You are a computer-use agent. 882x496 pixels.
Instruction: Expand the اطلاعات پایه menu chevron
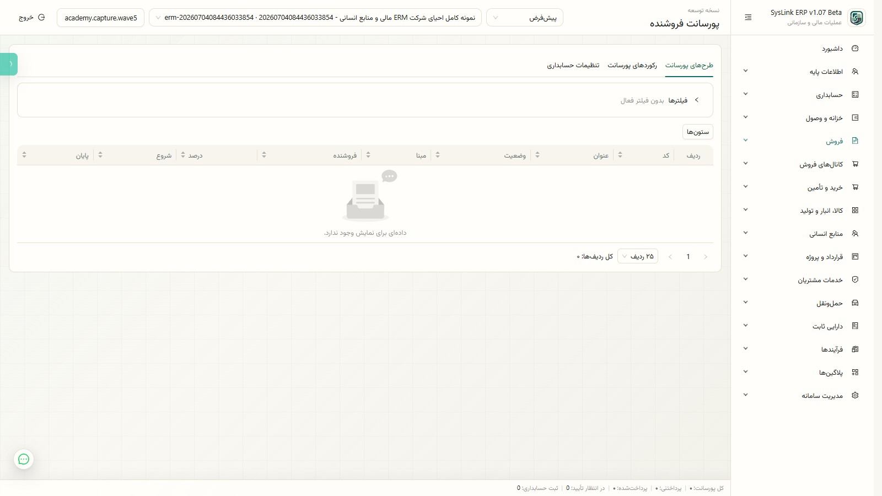745,71
